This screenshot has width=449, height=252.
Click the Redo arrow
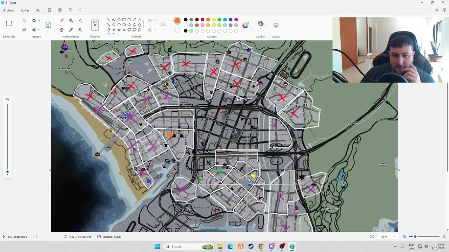[80, 10]
